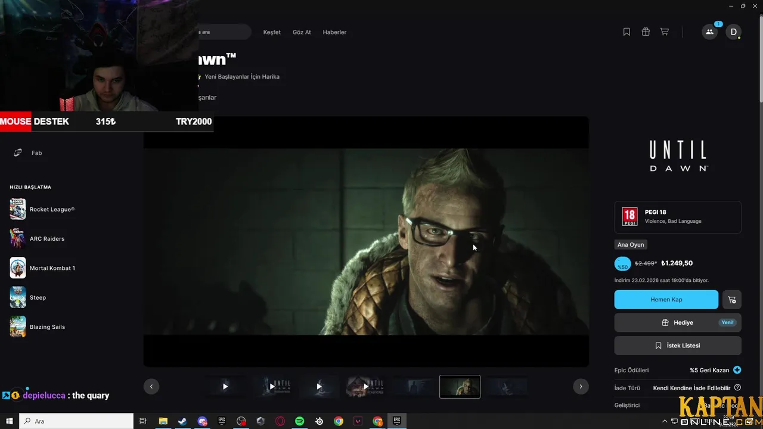Click the question mark icon beside İade Edilebilir
Viewport: 763px width, 429px height.
point(737,388)
